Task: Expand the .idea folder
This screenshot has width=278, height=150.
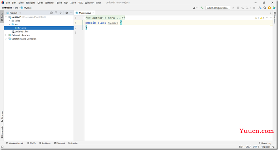Action: pyautogui.click(x=9, y=21)
